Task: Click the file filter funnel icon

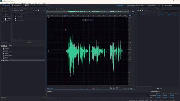Action: pos(44,11)
